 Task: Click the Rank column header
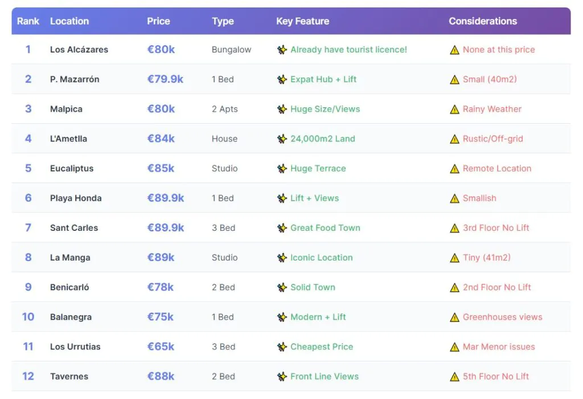pyautogui.click(x=28, y=21)
